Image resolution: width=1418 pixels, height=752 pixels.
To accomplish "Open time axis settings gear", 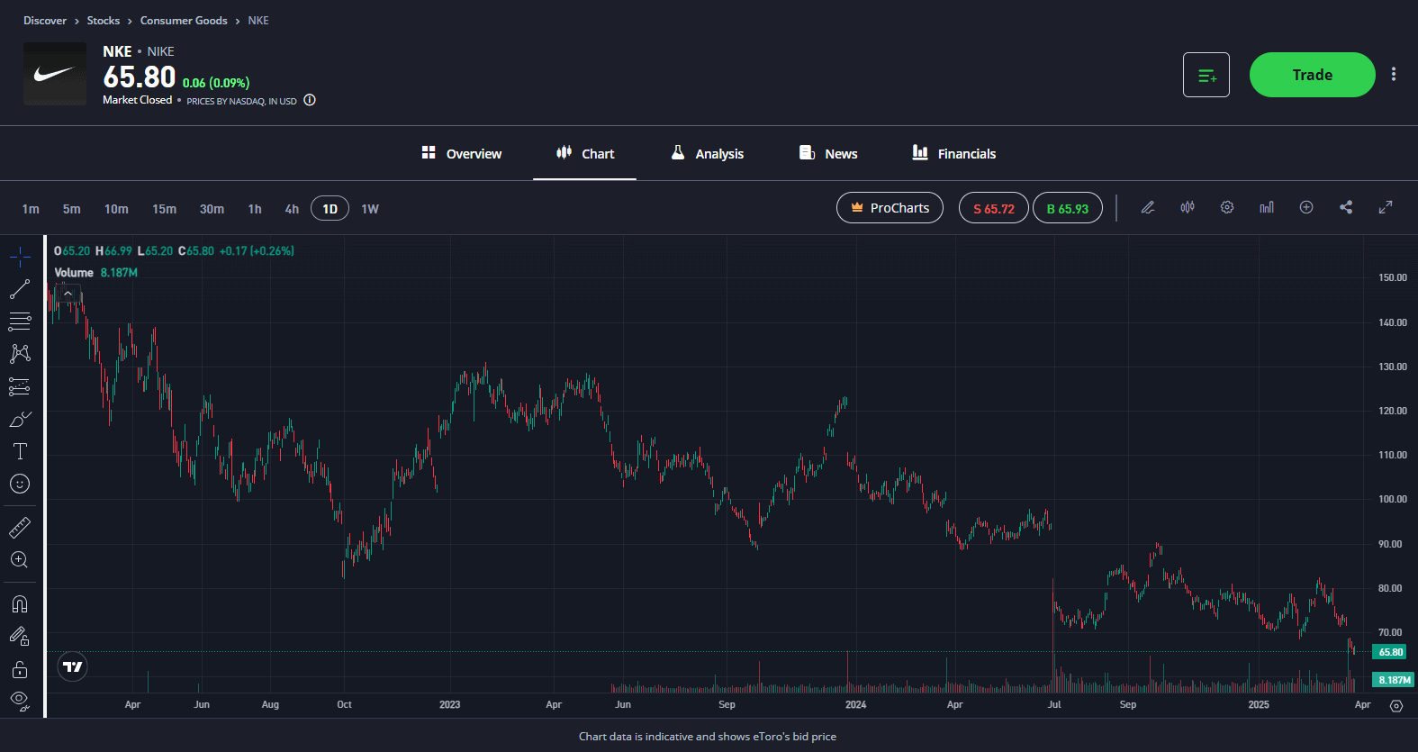I will [x=1396, y=706].
